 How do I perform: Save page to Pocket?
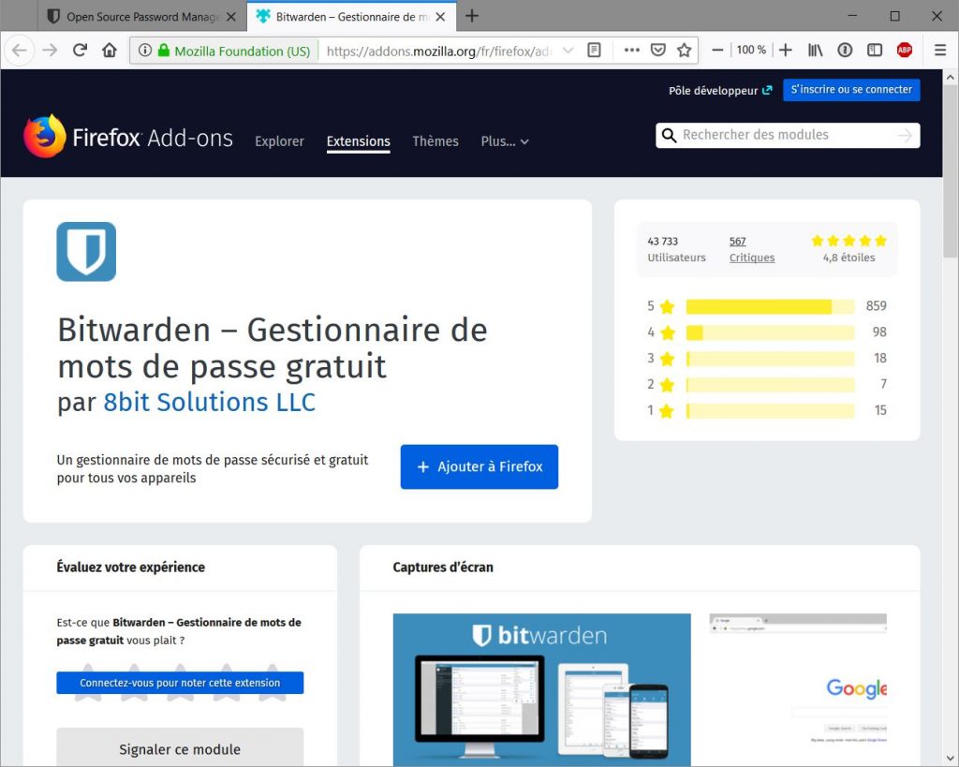(658, 51)
